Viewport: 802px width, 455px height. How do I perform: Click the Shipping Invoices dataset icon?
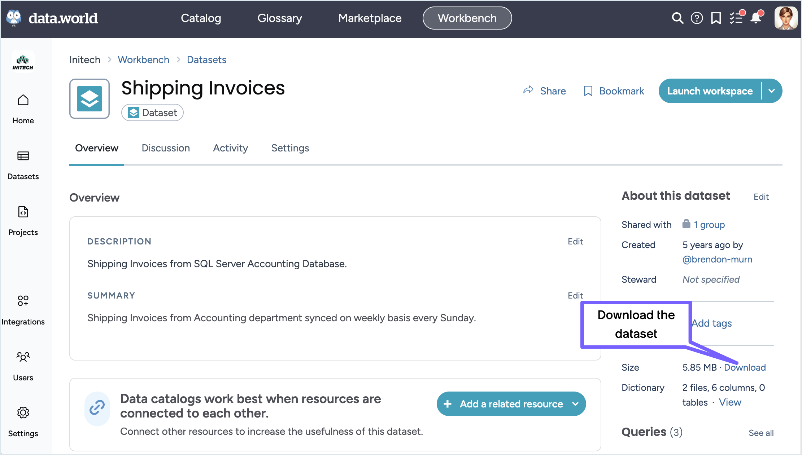90,99
